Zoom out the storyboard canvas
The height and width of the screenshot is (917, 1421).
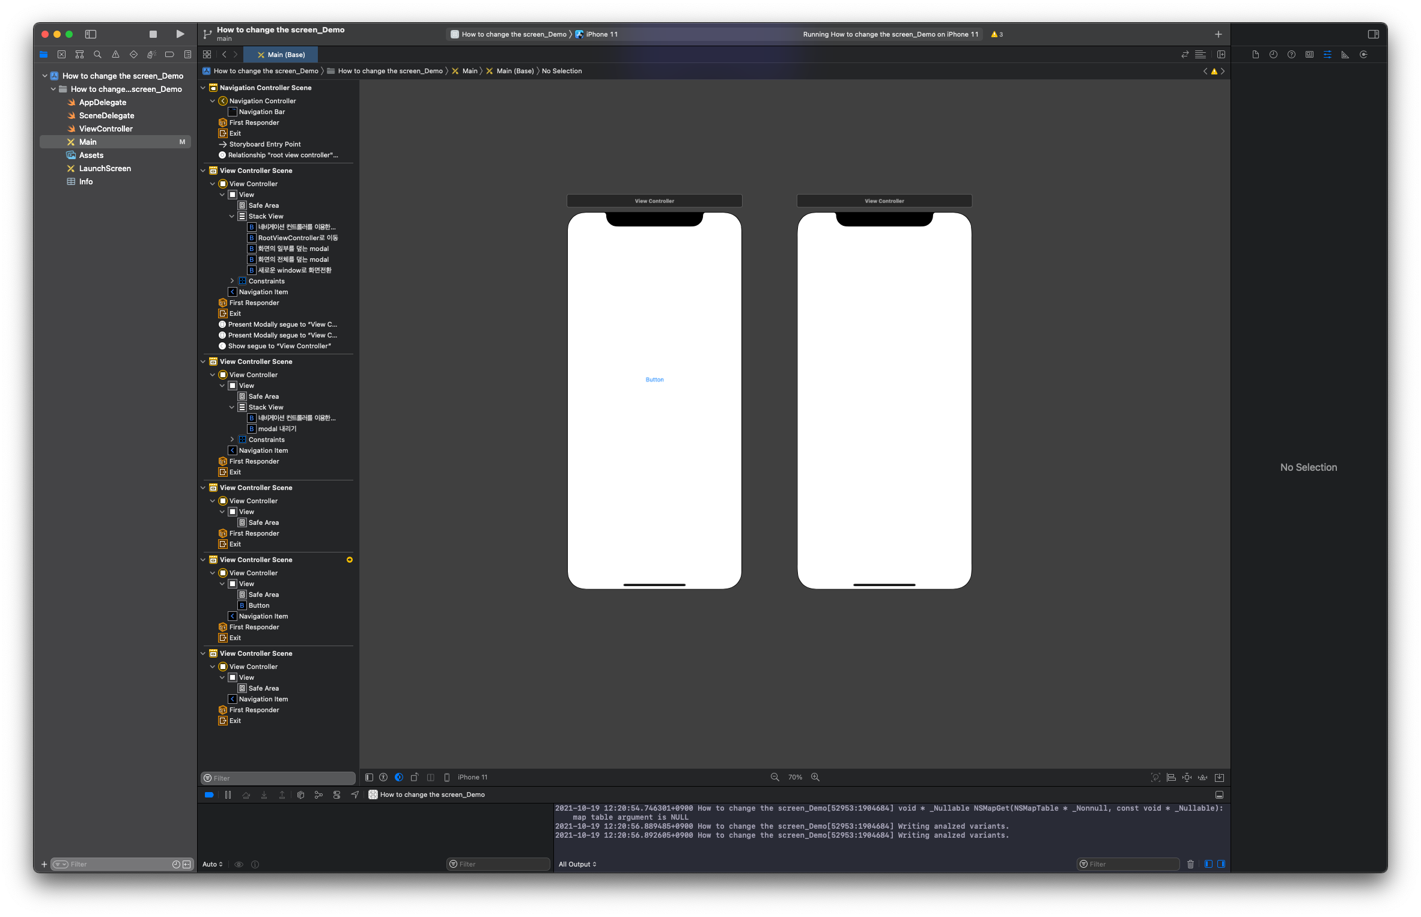tap(774, 777)
